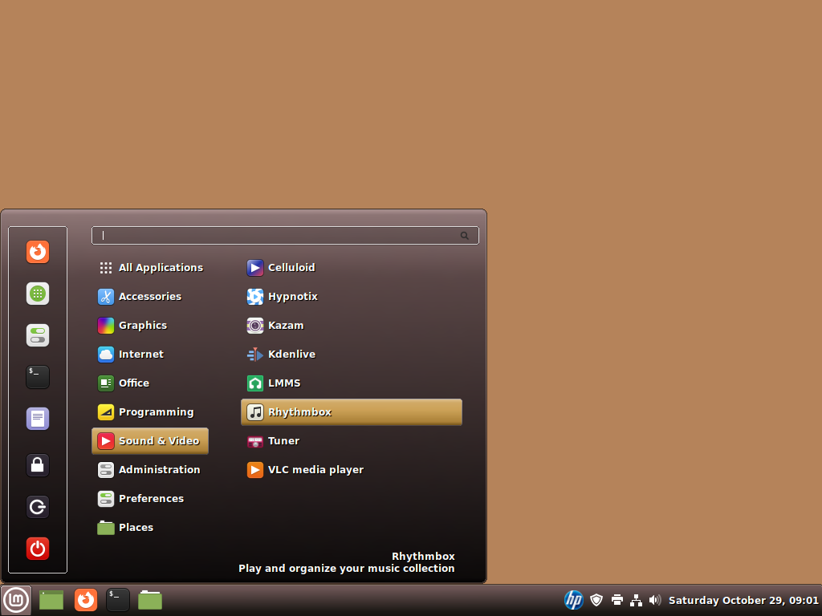Click the HP tray icon
This screenshot has height=616, width=822.
(573, 600)
